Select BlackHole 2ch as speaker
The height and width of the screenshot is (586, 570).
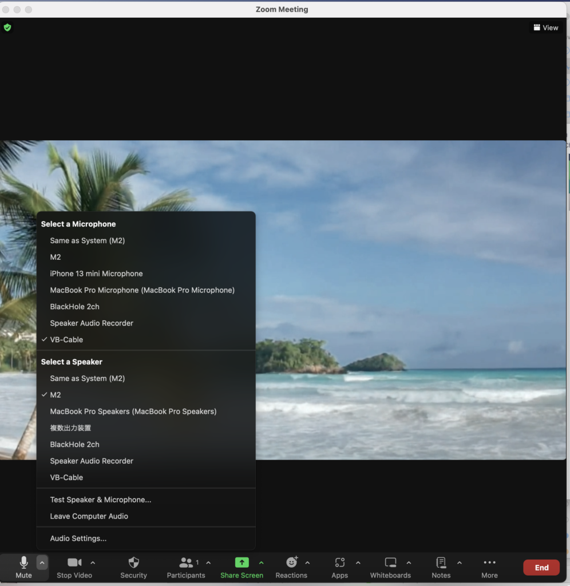pos(146,444)
